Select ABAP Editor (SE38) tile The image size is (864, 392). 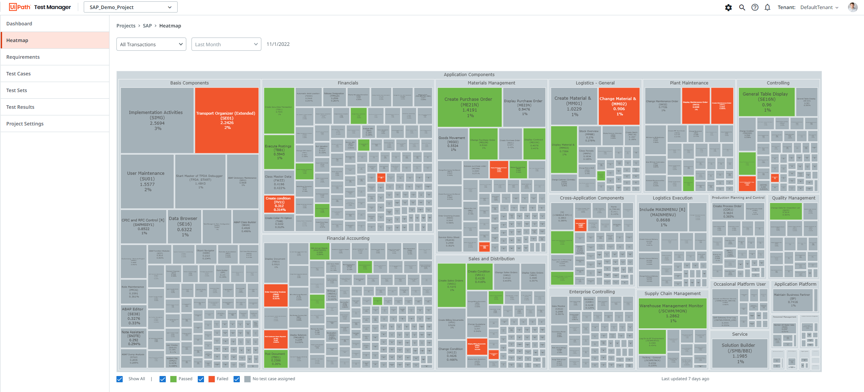[133, 316]
